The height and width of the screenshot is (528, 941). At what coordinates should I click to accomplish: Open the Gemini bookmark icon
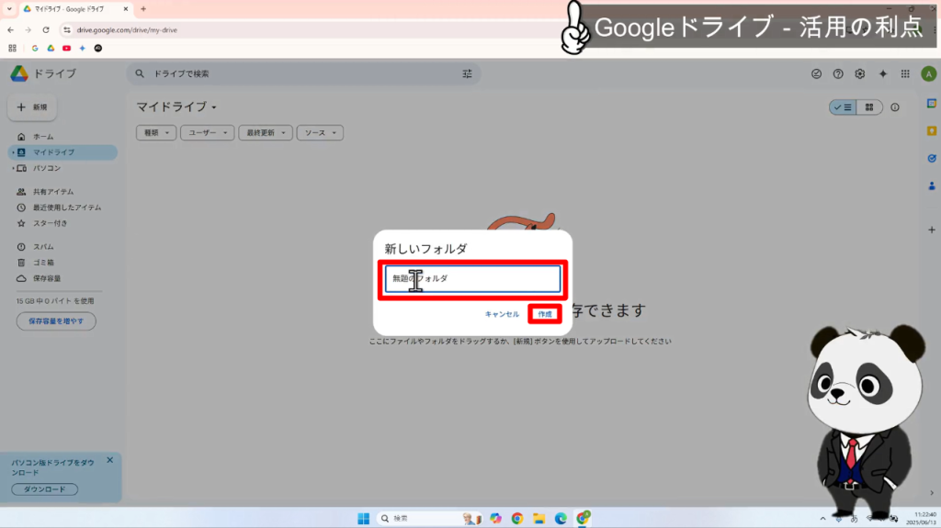pos(82,48)
